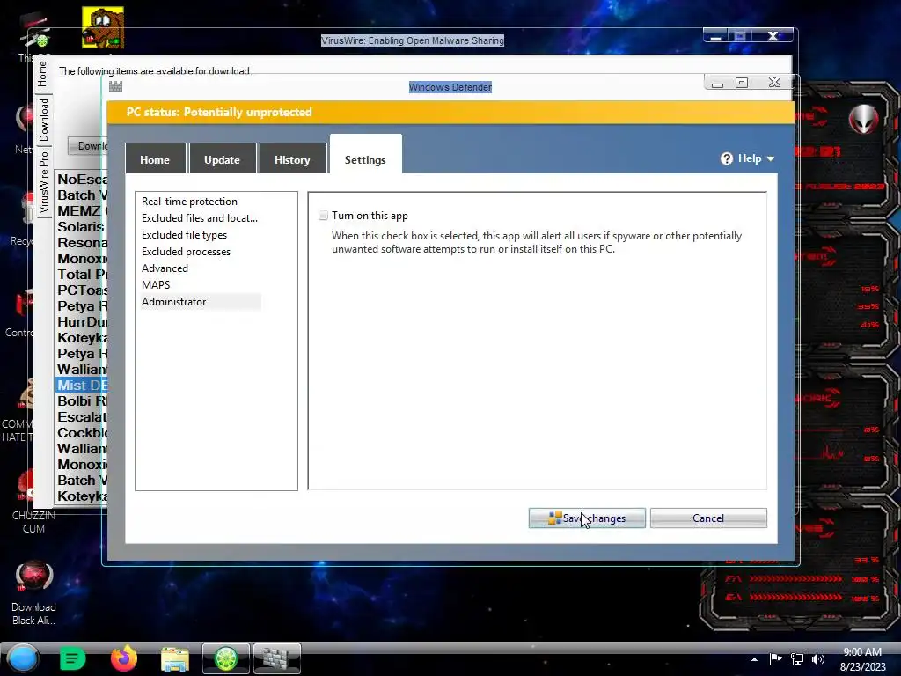Click the Alienware head gadget icon
The height and width of the screenshot is (676, 901).
point(864,120)
